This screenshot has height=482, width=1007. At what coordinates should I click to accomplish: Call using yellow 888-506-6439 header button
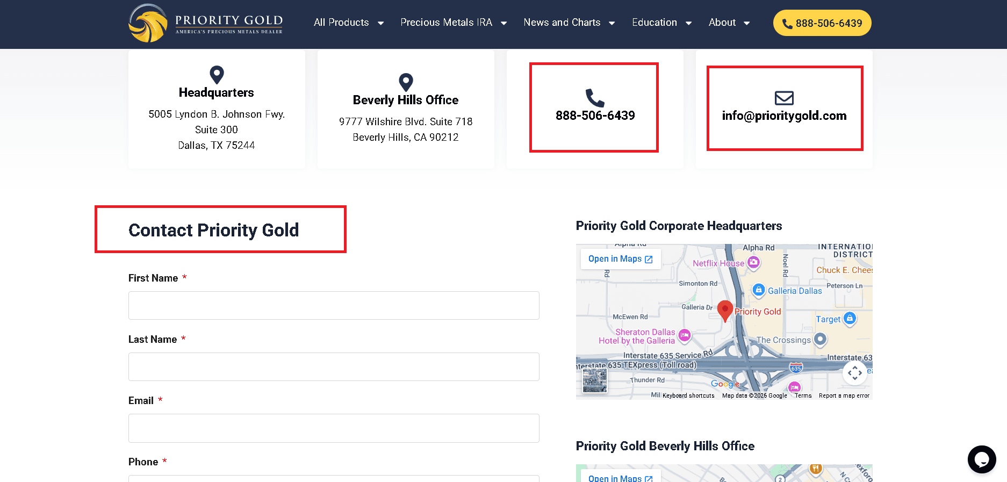[x=822, y=23]
